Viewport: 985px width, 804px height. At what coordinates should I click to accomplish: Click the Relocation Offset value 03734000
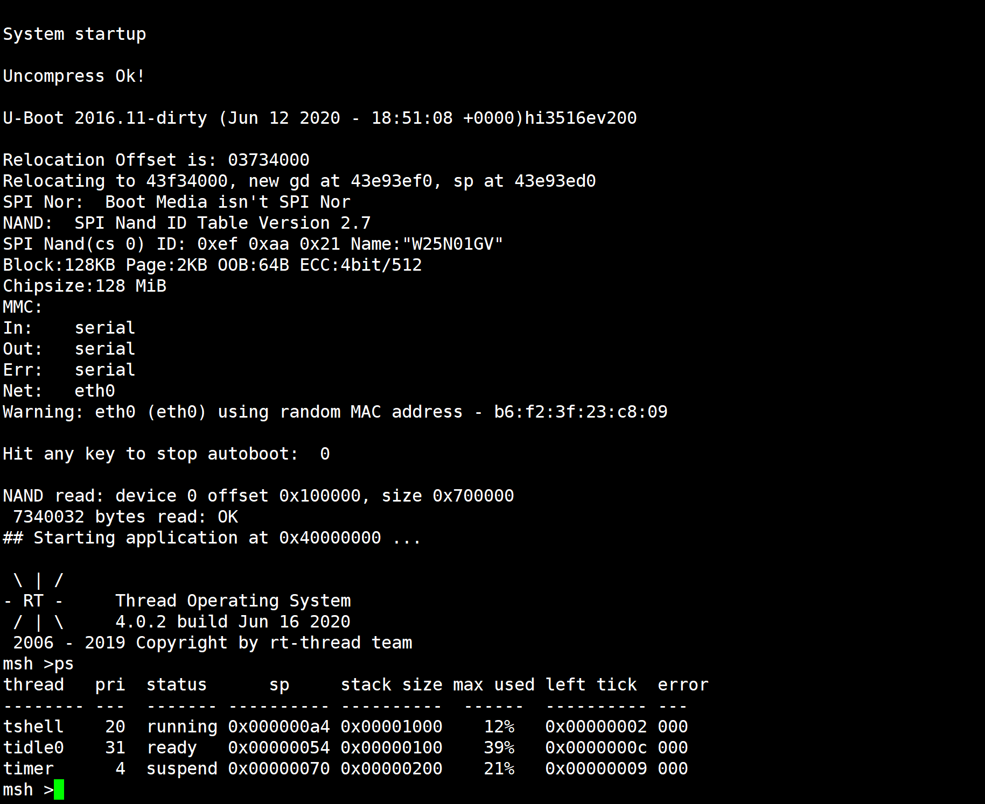pos(268,160)
